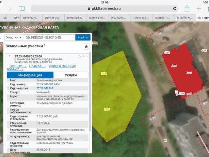Switch to the Timex Exp... browser tab
This screenshot has height=157, width=209.
141,18
